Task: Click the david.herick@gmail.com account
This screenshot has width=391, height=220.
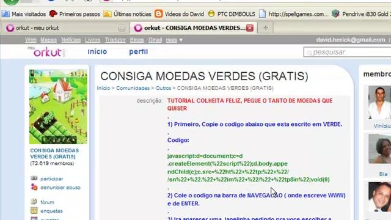Action: 351,40
